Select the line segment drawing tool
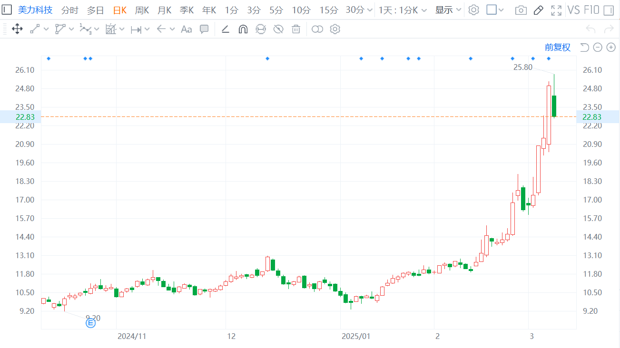Viewport: 620px width, 348px height. point(35,29)
